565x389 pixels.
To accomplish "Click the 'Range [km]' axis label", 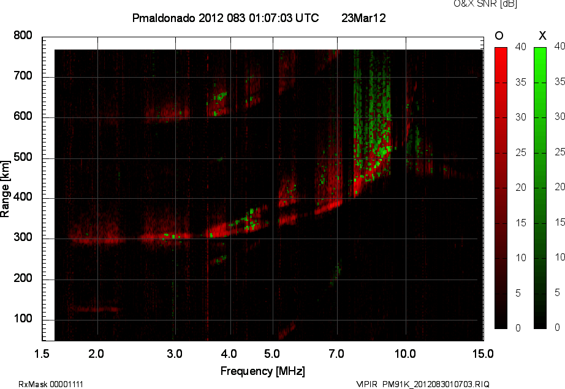I will (5, 189).
